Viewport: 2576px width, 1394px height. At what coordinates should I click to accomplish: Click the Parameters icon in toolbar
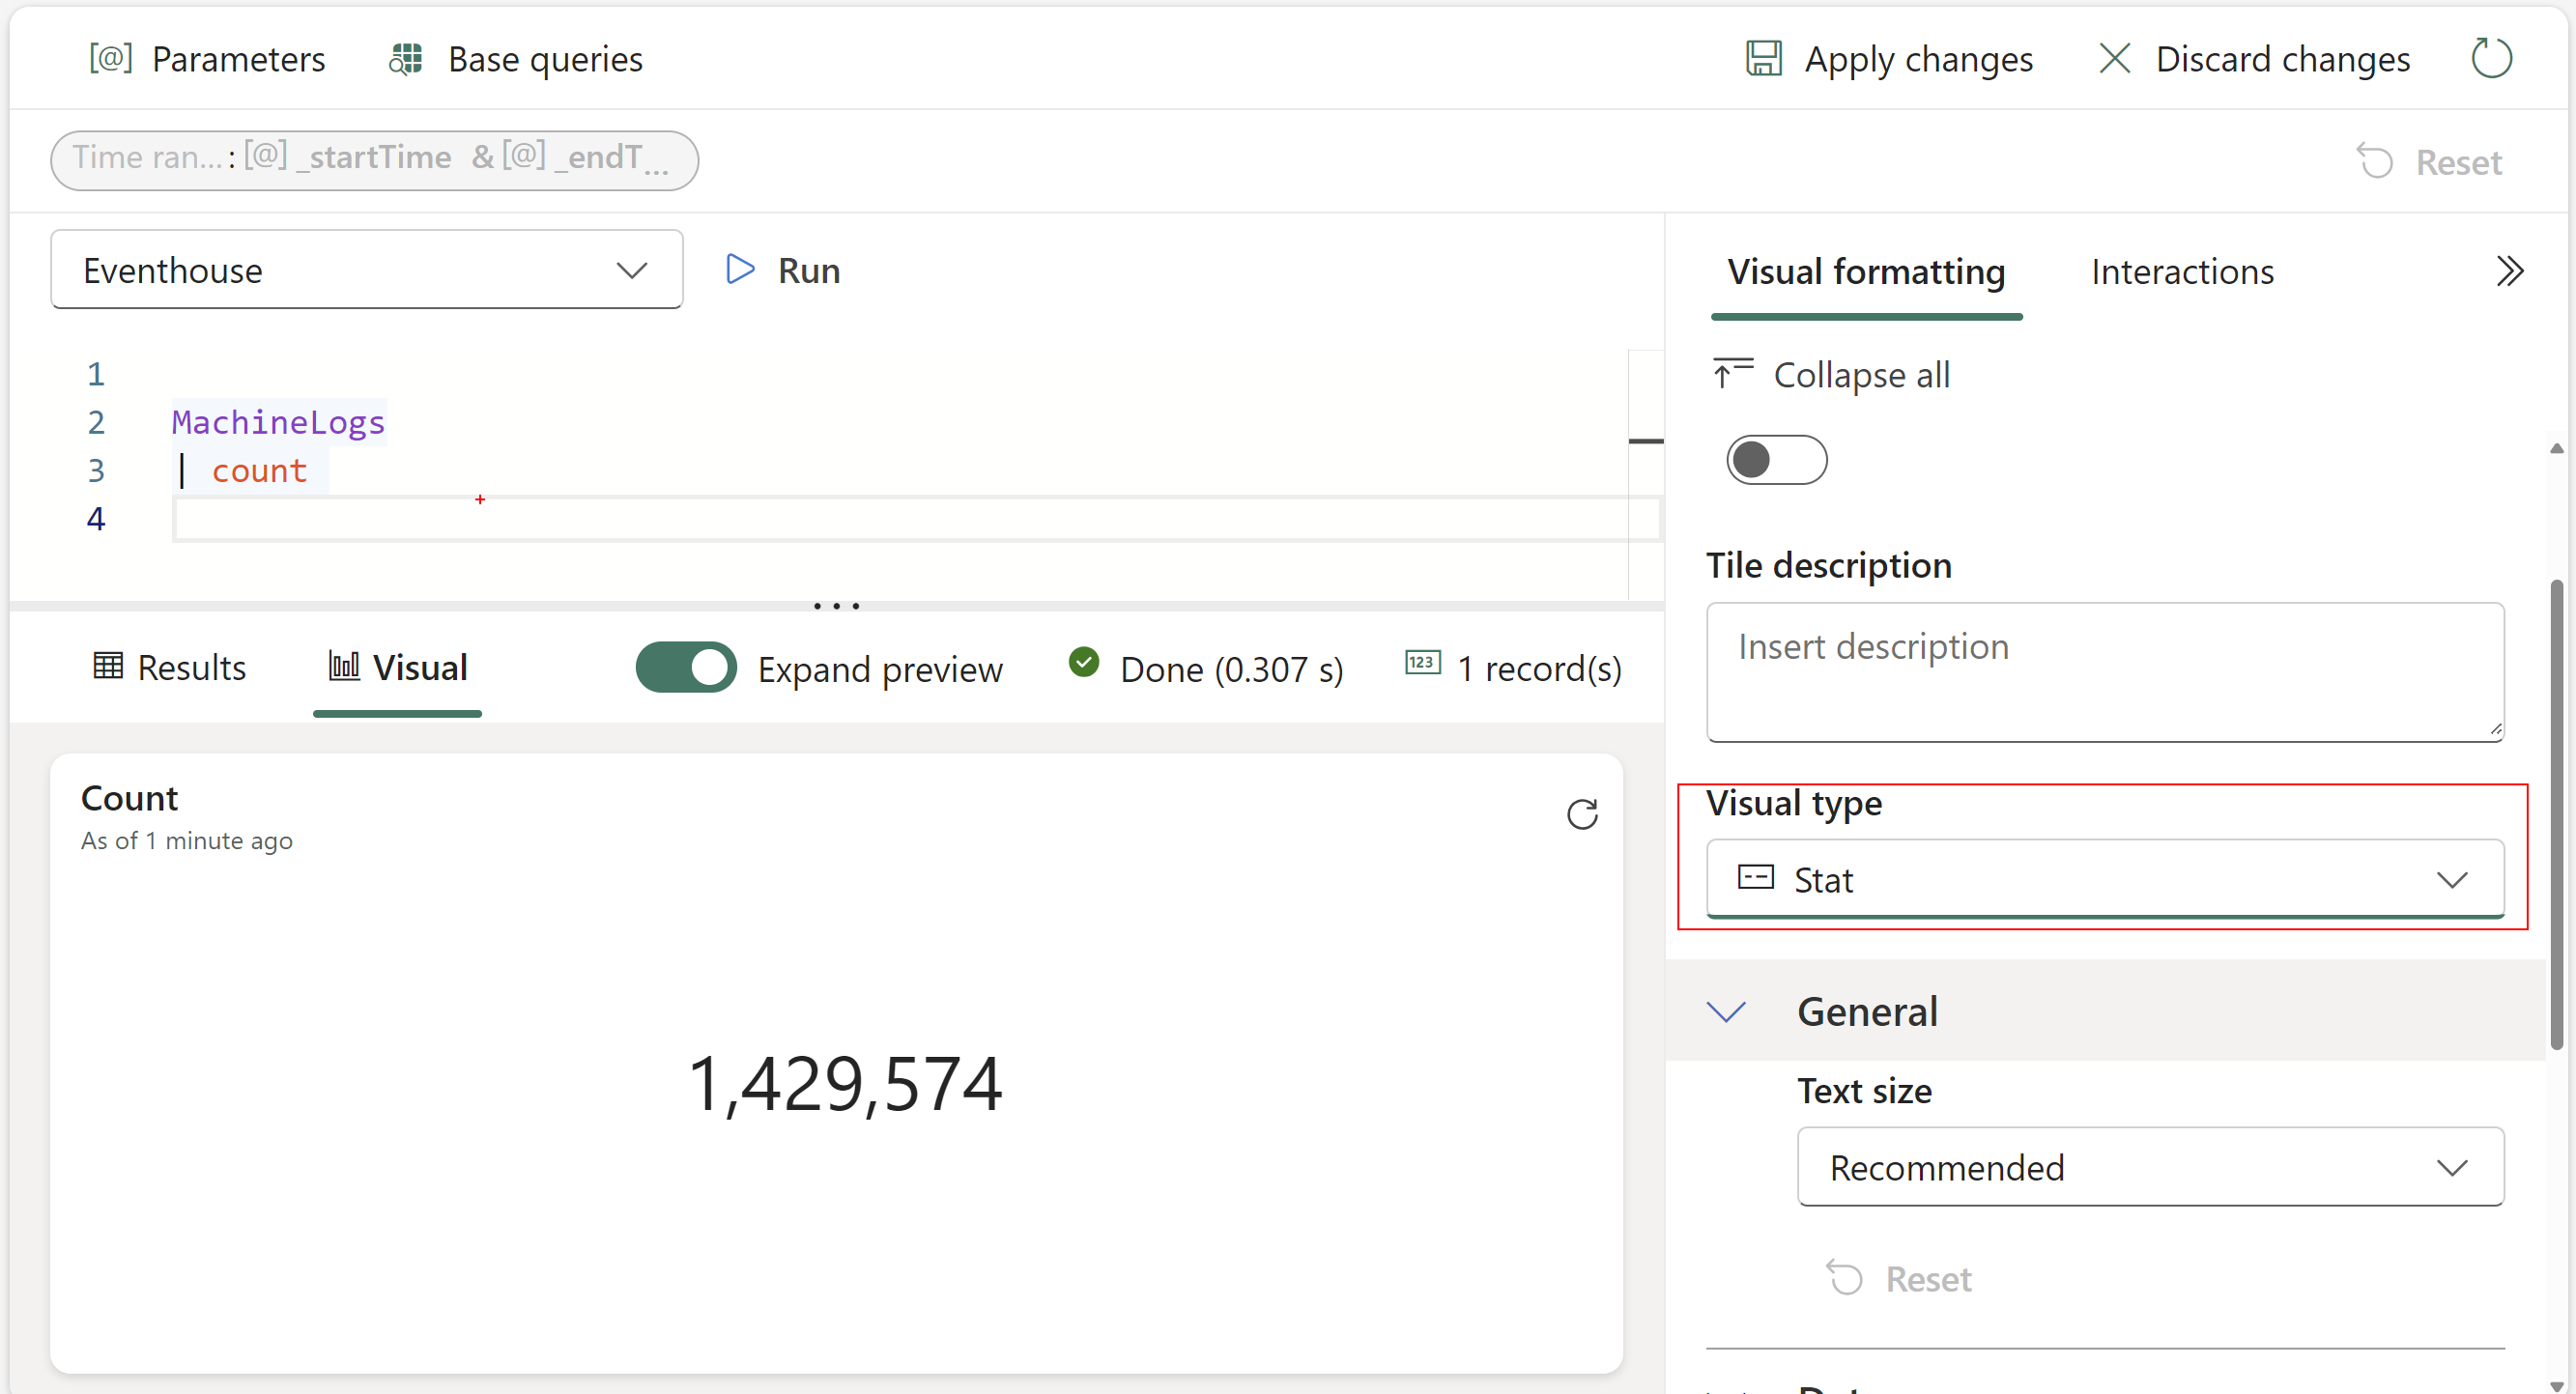pyautogui.click(x=110, y=58)
